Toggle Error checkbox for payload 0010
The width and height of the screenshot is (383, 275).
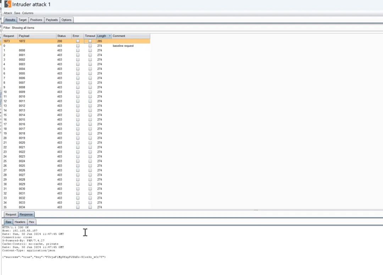click(x=78, y=97)
